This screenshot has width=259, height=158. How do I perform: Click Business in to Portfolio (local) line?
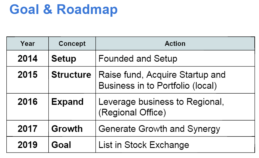[157, 86]
